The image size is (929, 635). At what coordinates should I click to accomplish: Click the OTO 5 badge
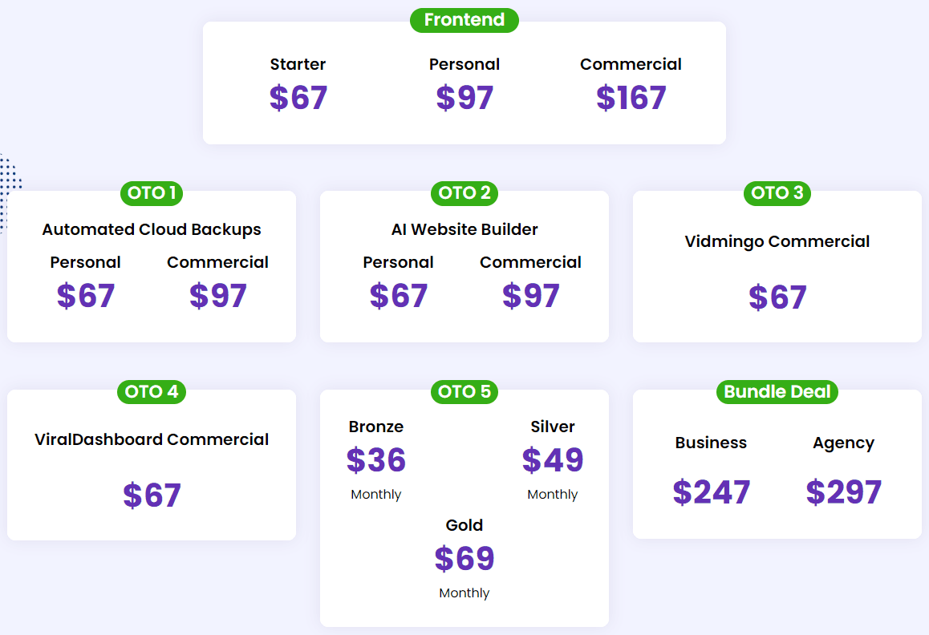[x=464, y=392]
